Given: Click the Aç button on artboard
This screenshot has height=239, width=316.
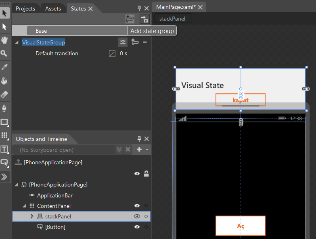Looking at the screenshot, I should (241, 226).
